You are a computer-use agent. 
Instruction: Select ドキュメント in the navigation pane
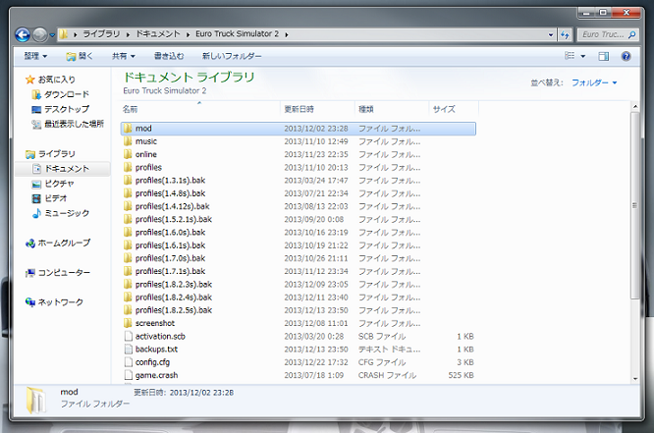pos(61,169)
